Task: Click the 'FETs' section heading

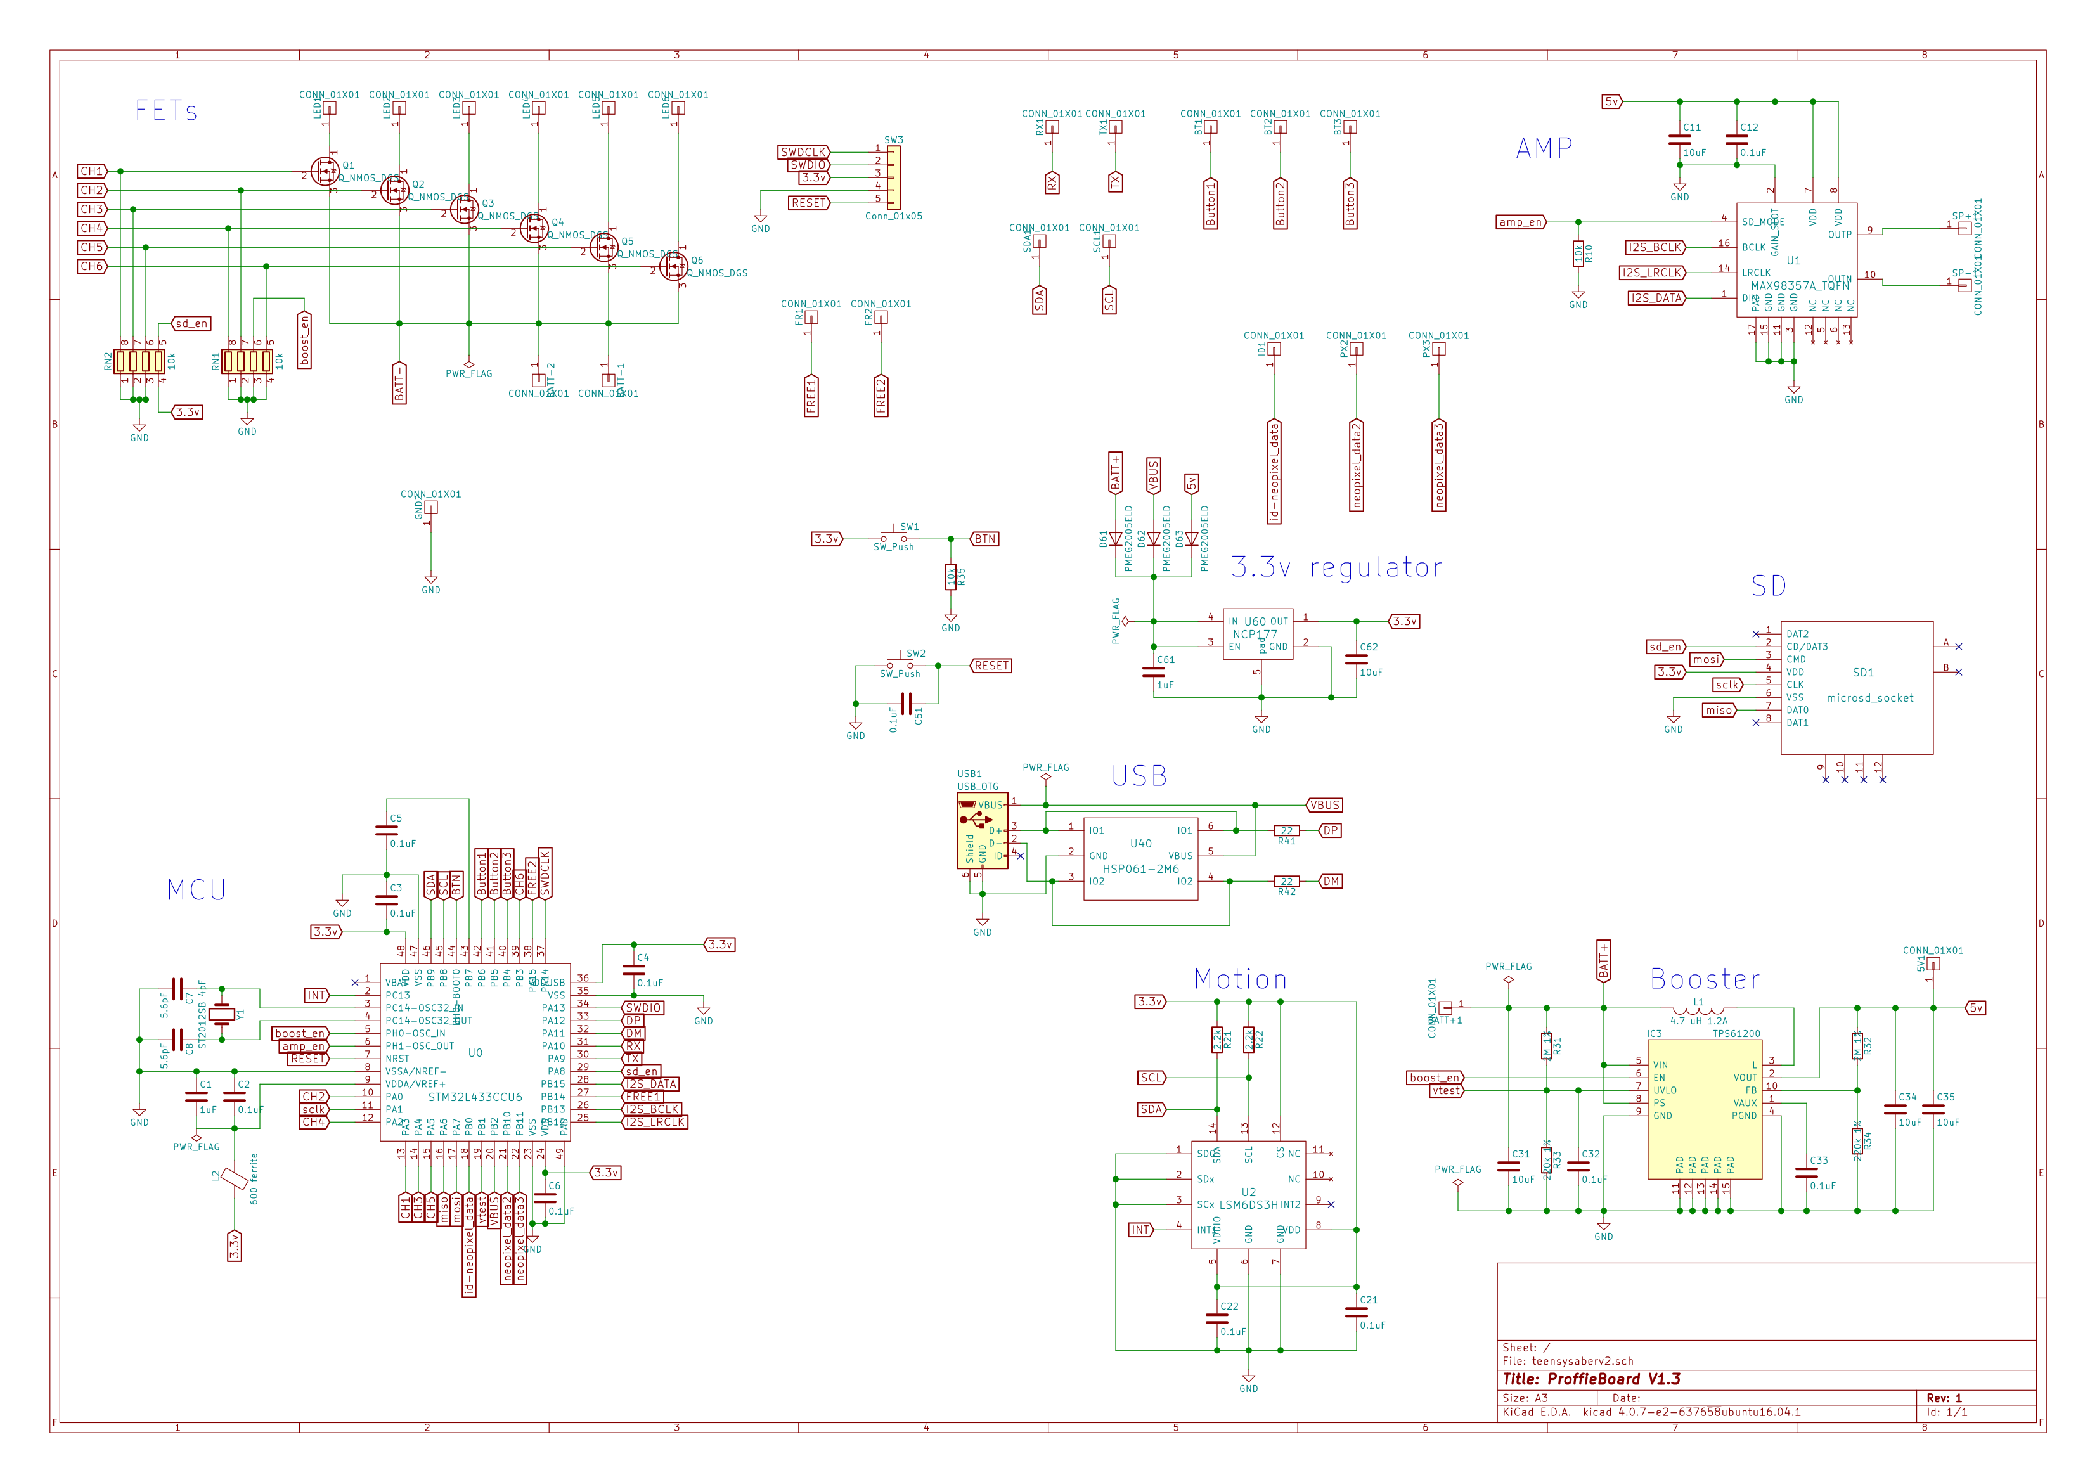Action: [x=165, y=110]
